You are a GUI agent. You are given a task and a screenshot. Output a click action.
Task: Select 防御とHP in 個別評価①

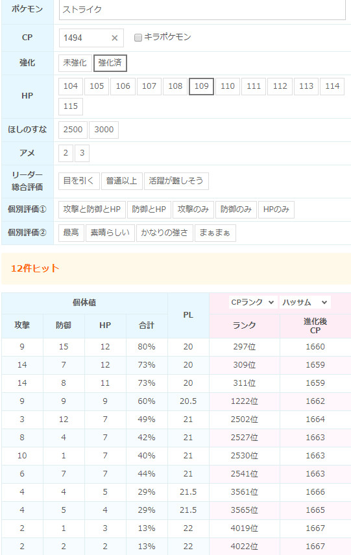pos(149,209)
